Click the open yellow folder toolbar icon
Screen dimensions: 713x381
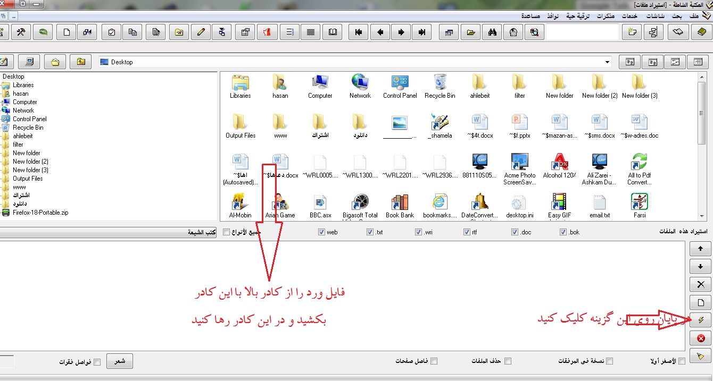click(470, 32)
